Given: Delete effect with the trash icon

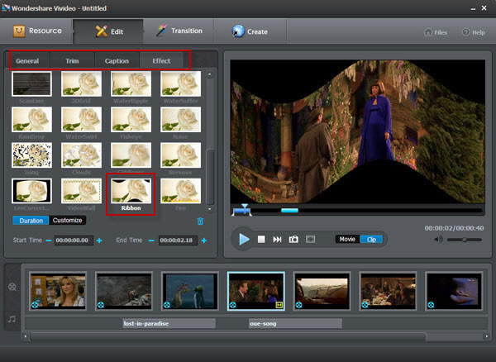Looking at the screenshot, I should tap(200, 221).
